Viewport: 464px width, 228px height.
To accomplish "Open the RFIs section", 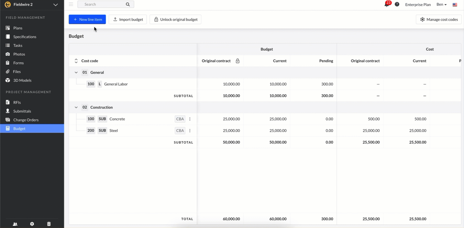I will click(17, 102).
